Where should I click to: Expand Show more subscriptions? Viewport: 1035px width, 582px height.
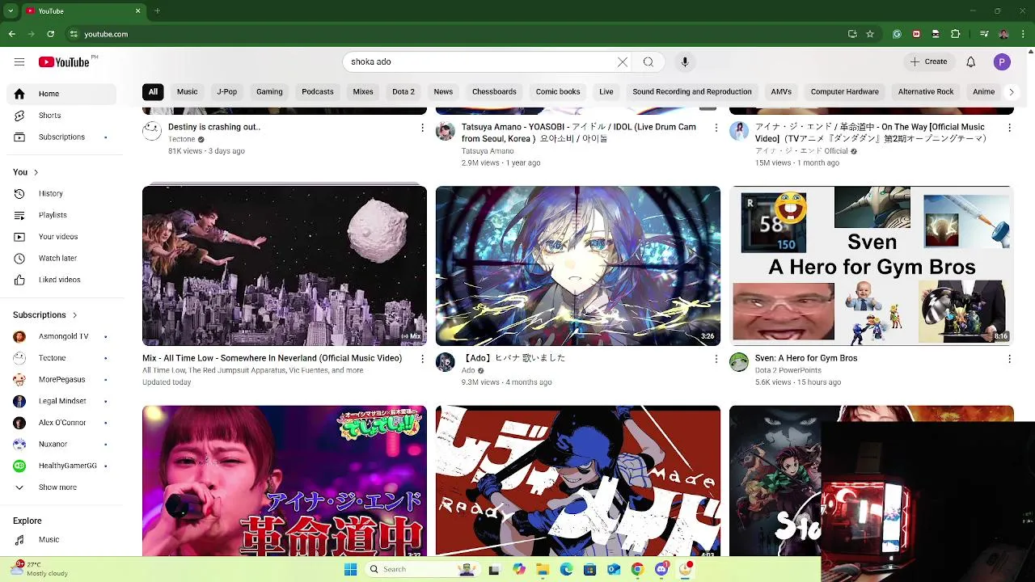click(x=61, y=487)
